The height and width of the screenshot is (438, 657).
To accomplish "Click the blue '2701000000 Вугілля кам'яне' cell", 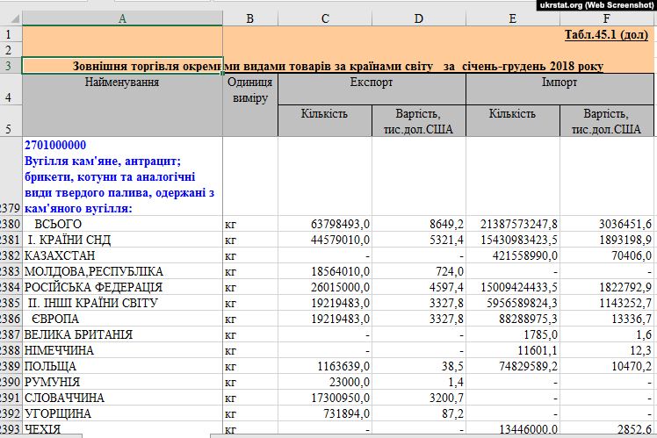I will coord(122,176).
